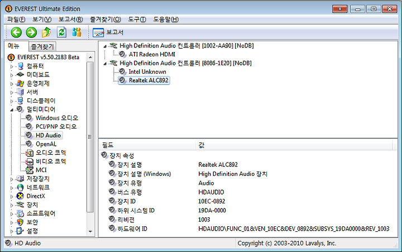
Task: Select HD Audio in the tree
Action: click(x=48, y=135)
